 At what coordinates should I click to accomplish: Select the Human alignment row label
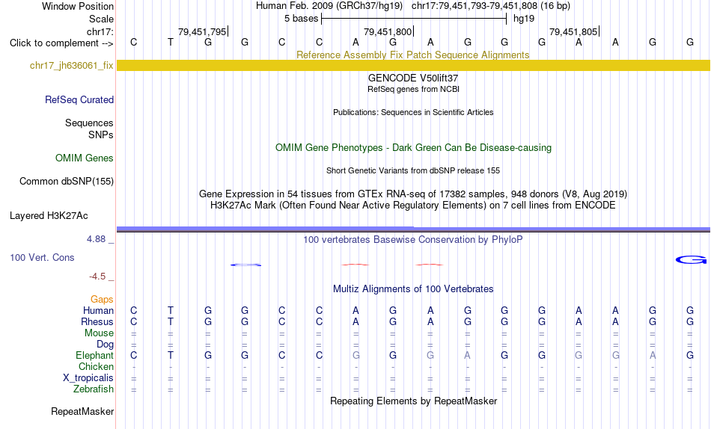click(x=98, y=310)
